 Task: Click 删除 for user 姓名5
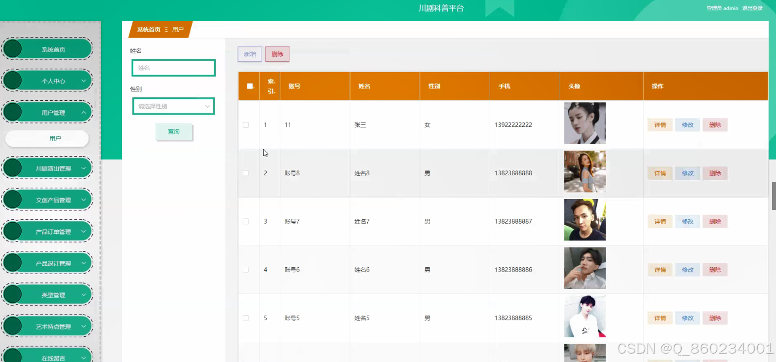[x=715, y=319]
